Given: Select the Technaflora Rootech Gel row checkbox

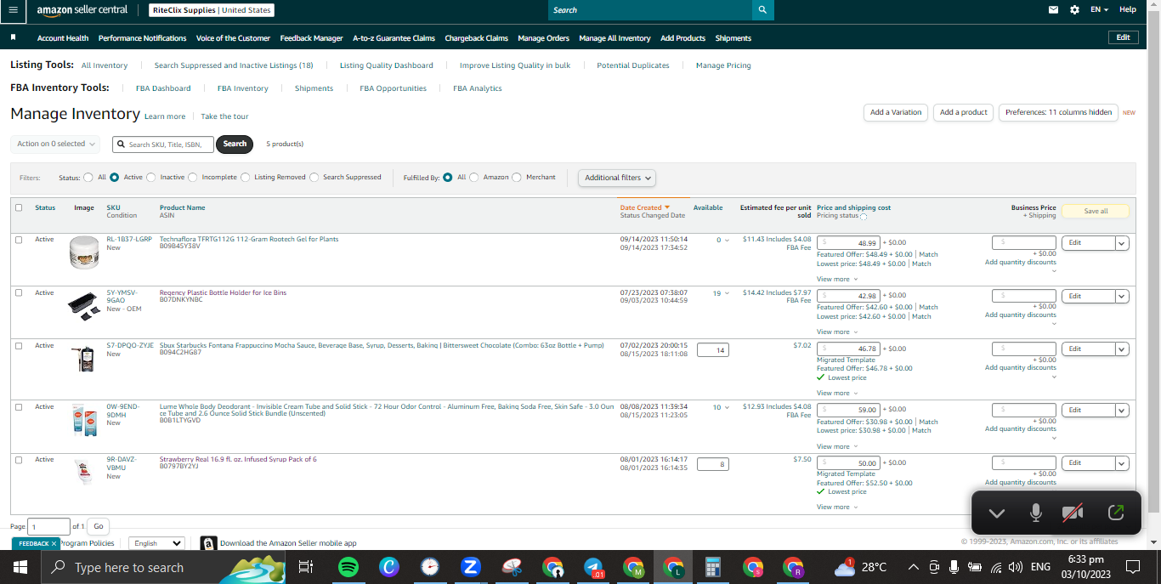Looking at the screenshot, I should pos(19,240).
